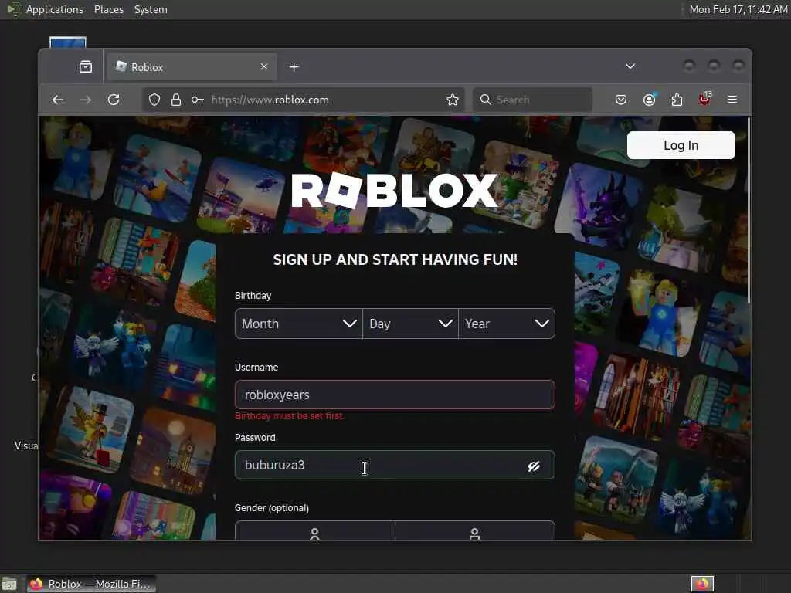Viewport: 791px width, 593px height.
Task: Click the Birthday label
Action: point(253,296)
